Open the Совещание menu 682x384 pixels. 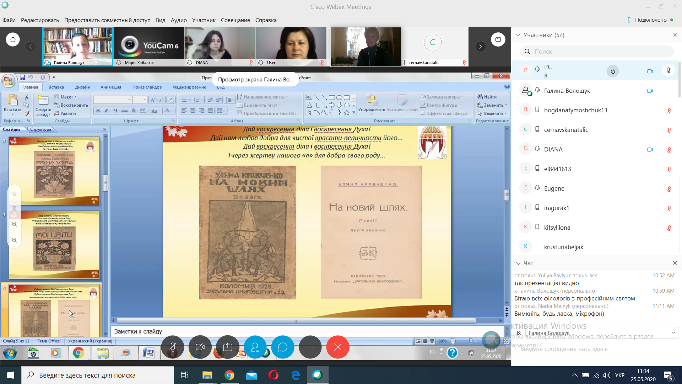pos(235,20)
